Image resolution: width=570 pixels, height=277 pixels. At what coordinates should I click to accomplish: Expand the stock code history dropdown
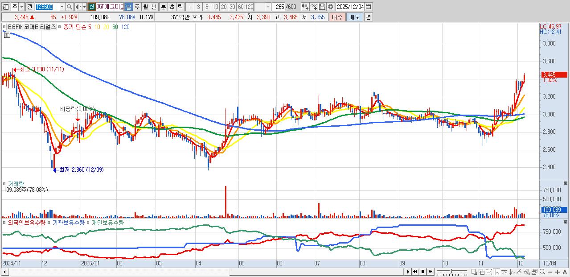[x=62, y=7]
